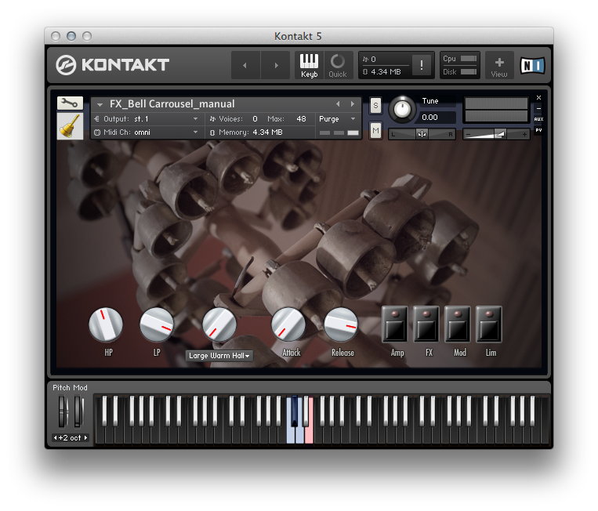Click the LP filter knob
The height and width of the screenshot is (511, 598).
(x=157, y=324)
